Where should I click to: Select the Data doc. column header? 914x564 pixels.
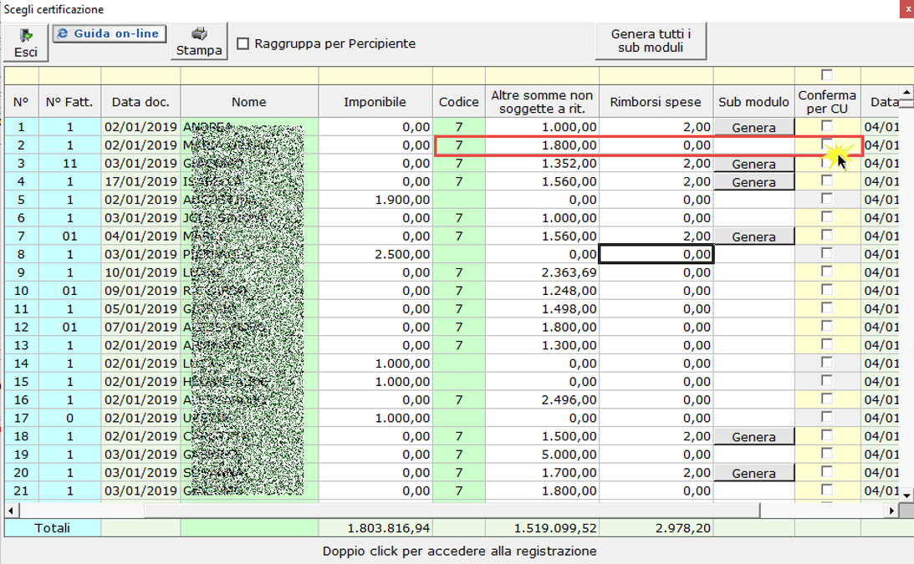(140, 102)
